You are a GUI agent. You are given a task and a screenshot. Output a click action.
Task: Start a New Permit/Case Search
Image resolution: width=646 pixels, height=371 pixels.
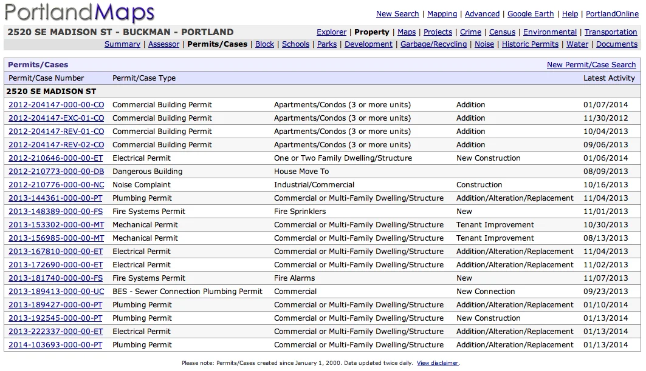coord(591,64)
